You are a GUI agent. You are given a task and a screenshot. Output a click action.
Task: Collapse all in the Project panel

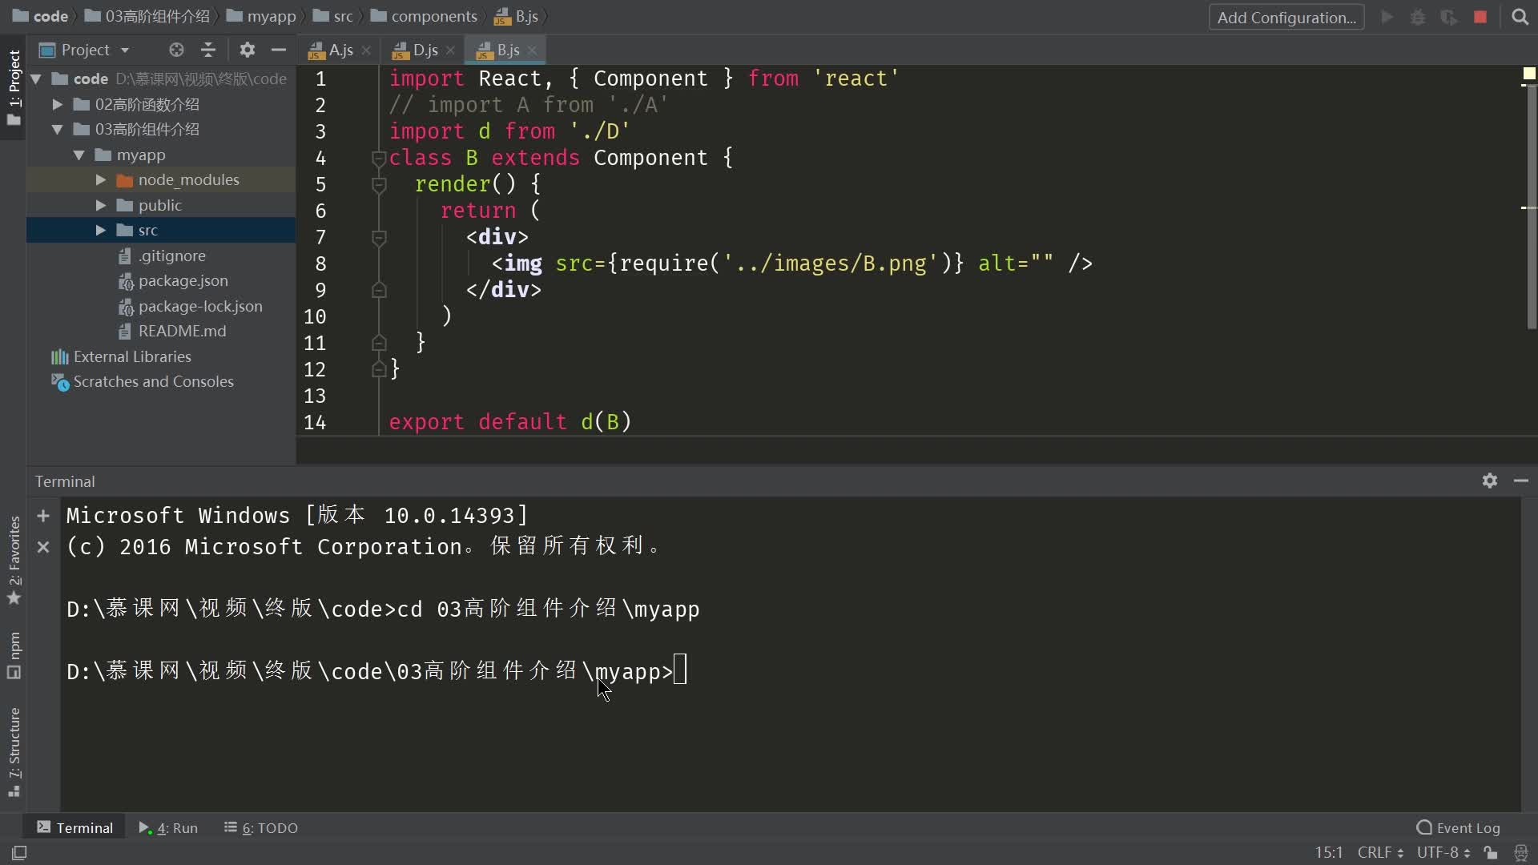point(208,50)
